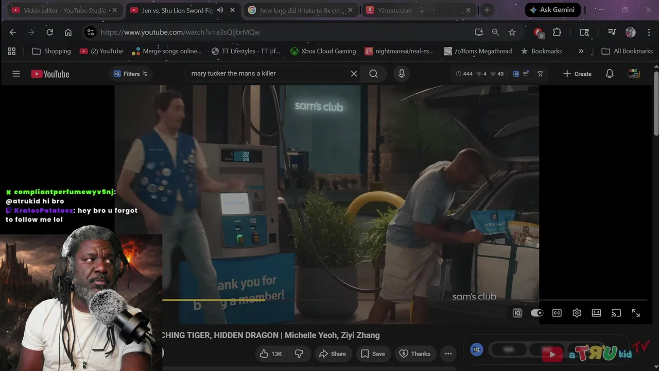Close the Y2mate.com tab
Viewport: 659px width, 371px height.
pyautogui.click(x=468, y=10)
